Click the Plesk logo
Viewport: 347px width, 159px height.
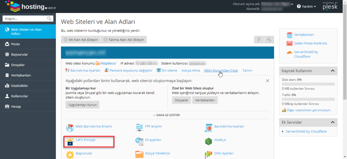tap(330, 6)
